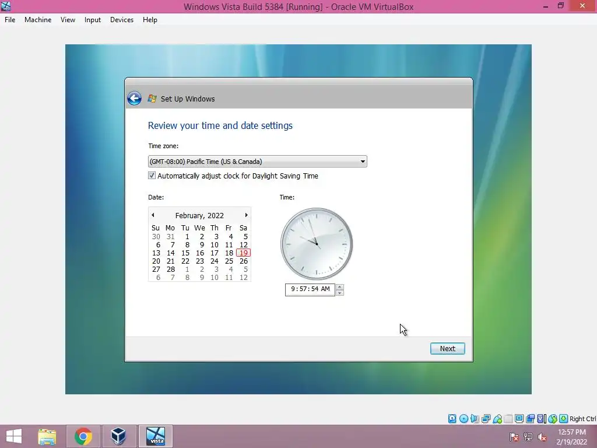This screenshot has width=597, height=448.
Task: Select February 19 in the calendar
Action: (x=243, y=253)
